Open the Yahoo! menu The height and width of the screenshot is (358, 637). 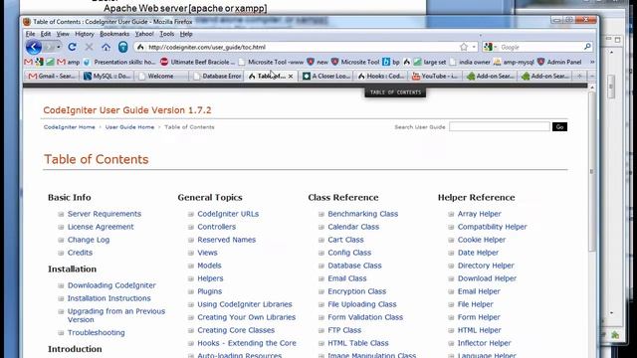click(x=144, y=34)
